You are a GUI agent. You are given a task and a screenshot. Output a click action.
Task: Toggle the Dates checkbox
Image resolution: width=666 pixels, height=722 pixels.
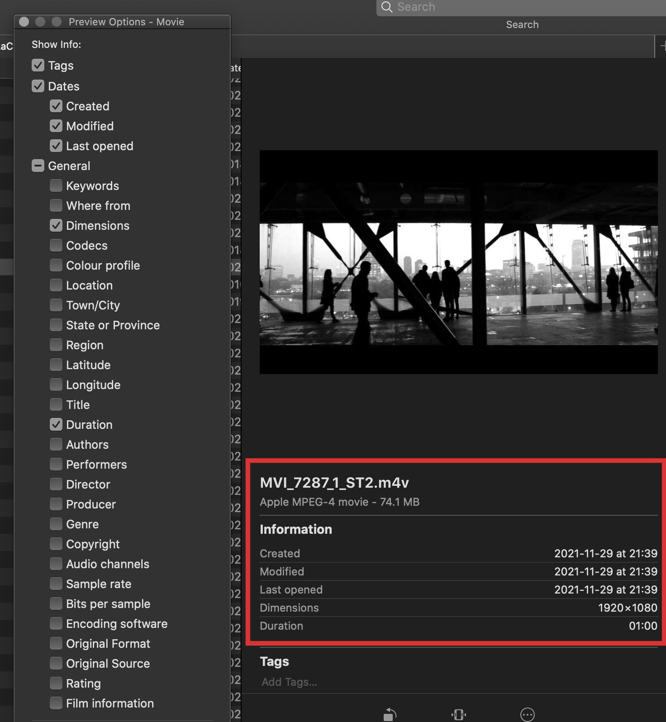[38, 86]
